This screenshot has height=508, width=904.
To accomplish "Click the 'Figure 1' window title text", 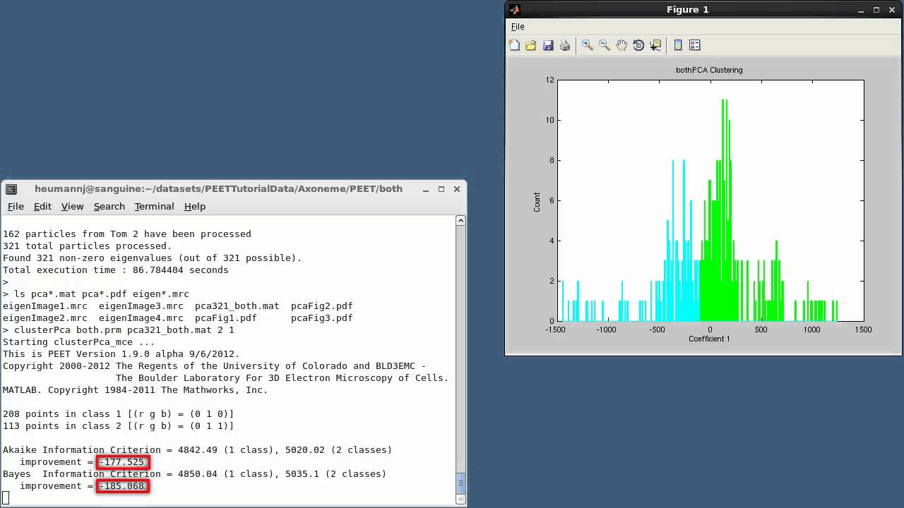I will coord(687,10).
